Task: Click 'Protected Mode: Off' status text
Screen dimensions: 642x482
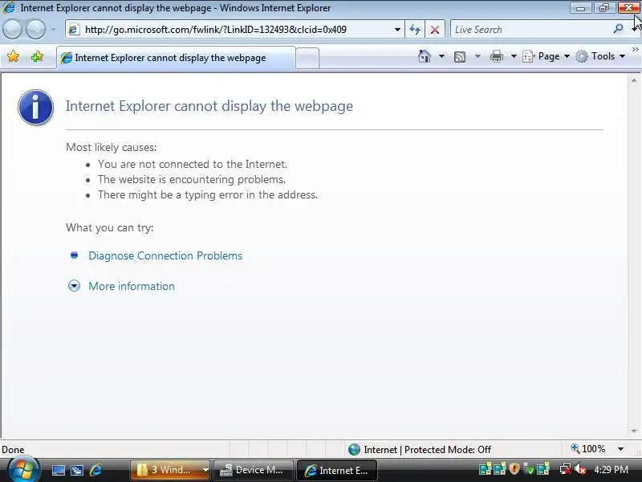Action: pyautogui.click(x=448, y=450)
